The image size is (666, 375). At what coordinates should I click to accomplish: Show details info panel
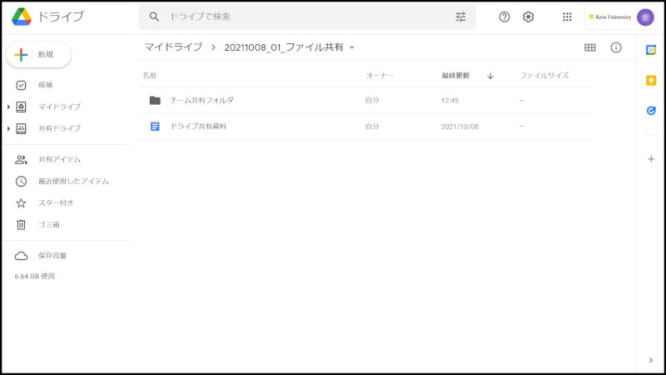point(616,47)
